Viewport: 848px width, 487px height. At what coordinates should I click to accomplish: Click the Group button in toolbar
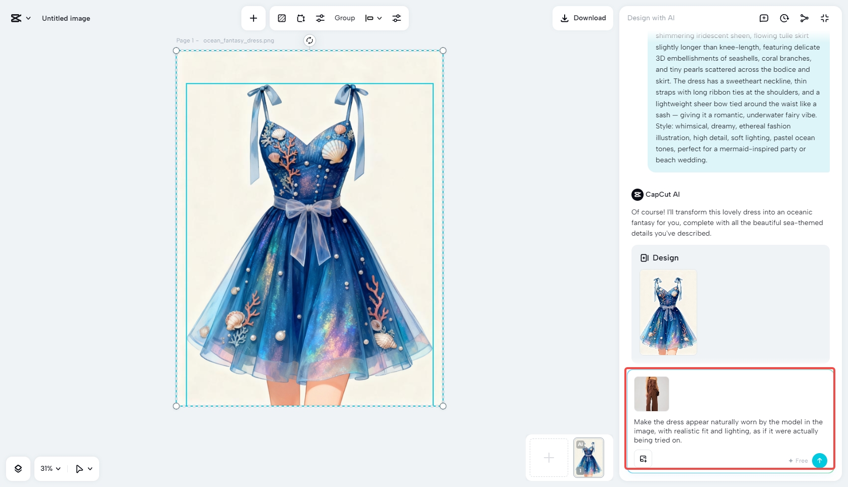[x=345, y=18]
